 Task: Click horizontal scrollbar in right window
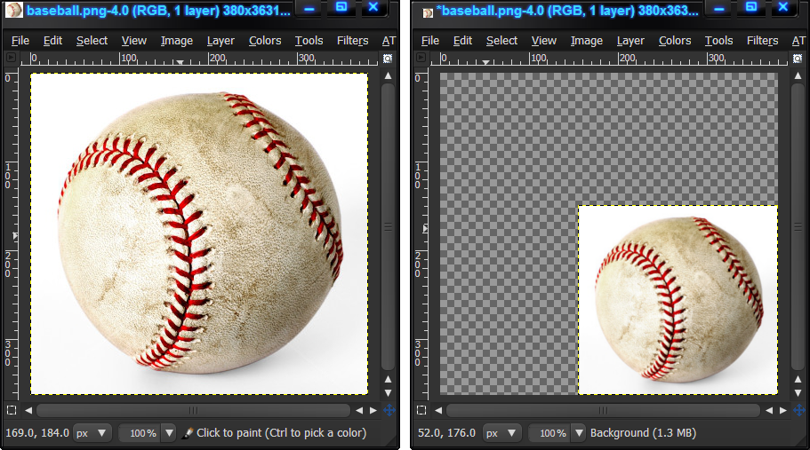point(604,410)
